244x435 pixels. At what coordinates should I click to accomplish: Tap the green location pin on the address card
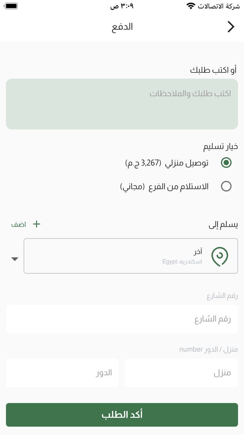coord(220,256)
